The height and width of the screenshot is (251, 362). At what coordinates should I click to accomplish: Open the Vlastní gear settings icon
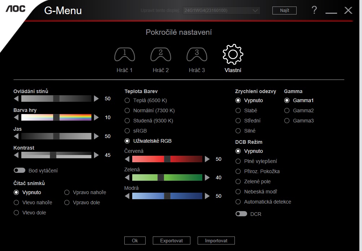tap(233, 54)
